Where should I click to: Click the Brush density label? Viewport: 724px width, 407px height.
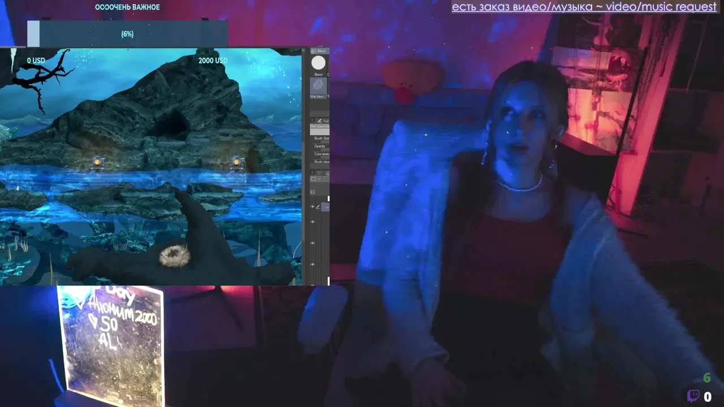point(322,162)
